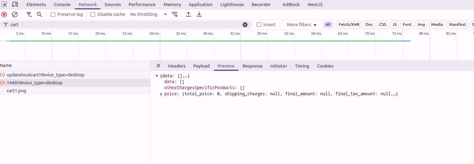Tick the Invert filter checkbox
The image size is (474, 164).
point(259,25)
